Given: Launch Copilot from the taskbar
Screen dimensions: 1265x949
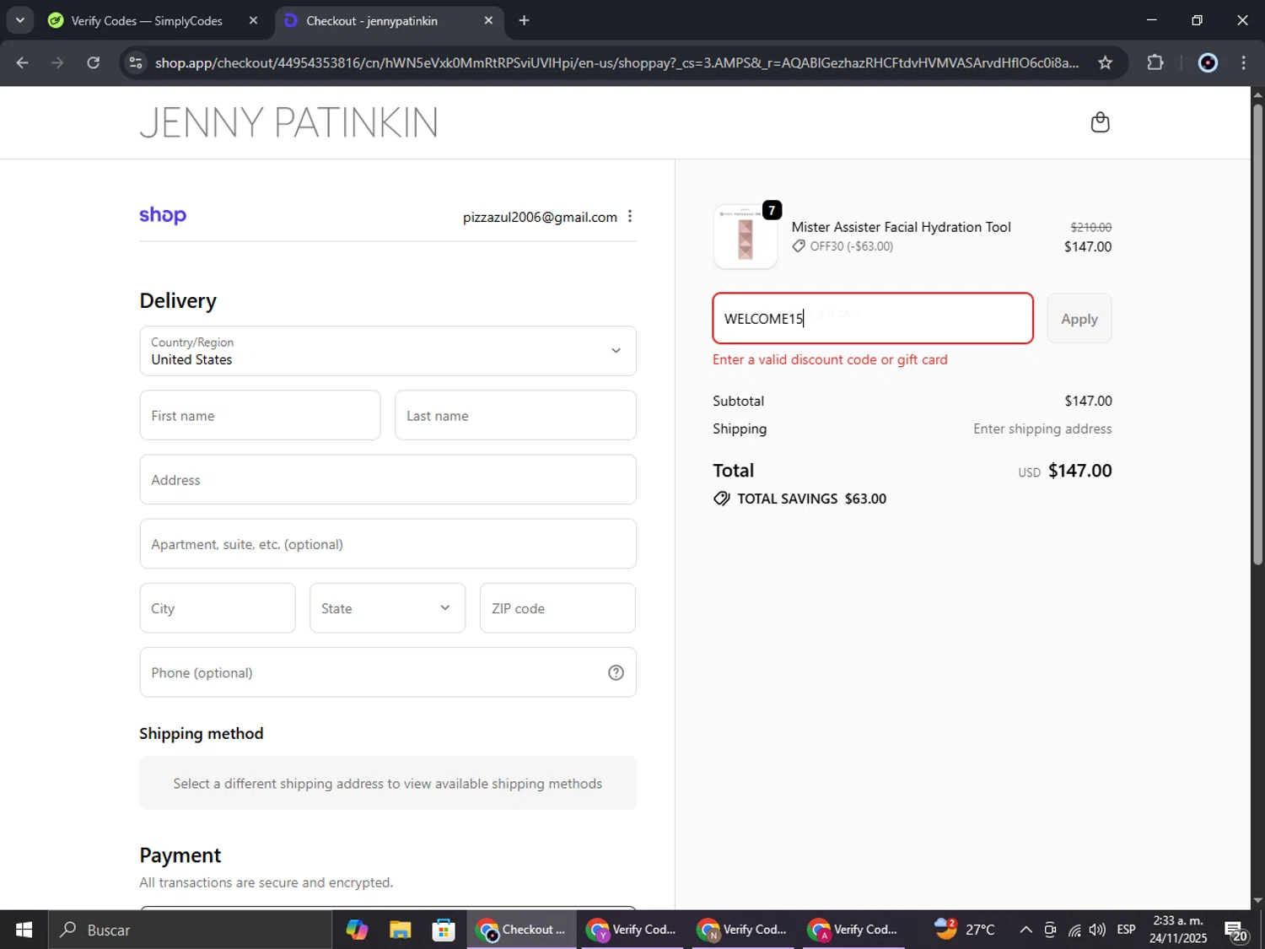Looking at the screenshot, I should pyautogui.click(x=357, y=930).
